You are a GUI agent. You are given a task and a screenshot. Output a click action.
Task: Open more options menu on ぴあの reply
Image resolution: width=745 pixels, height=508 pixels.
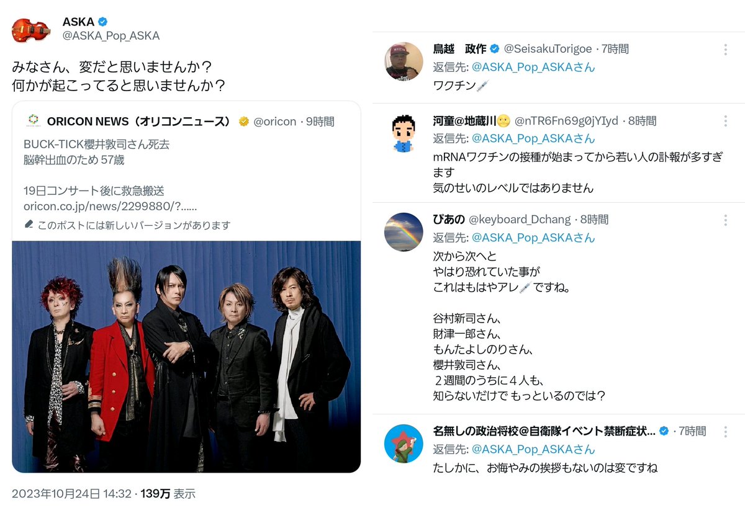pyautogui.click(x=726, y=220)
